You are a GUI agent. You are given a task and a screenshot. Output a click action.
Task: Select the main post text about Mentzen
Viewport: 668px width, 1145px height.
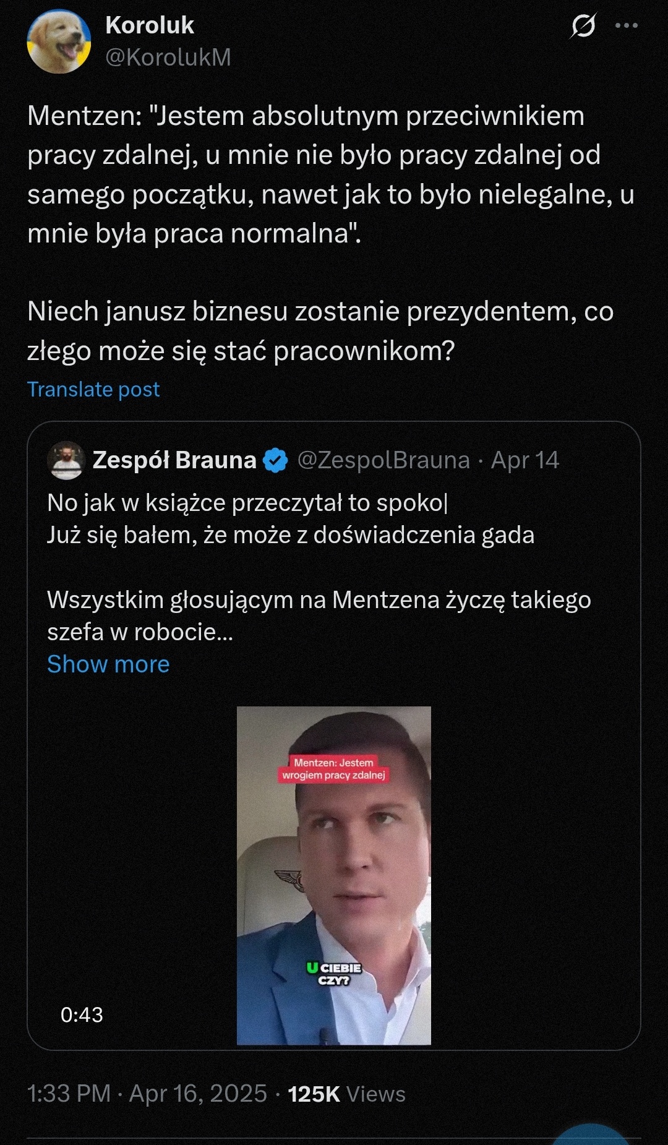(x=331, y=233)
